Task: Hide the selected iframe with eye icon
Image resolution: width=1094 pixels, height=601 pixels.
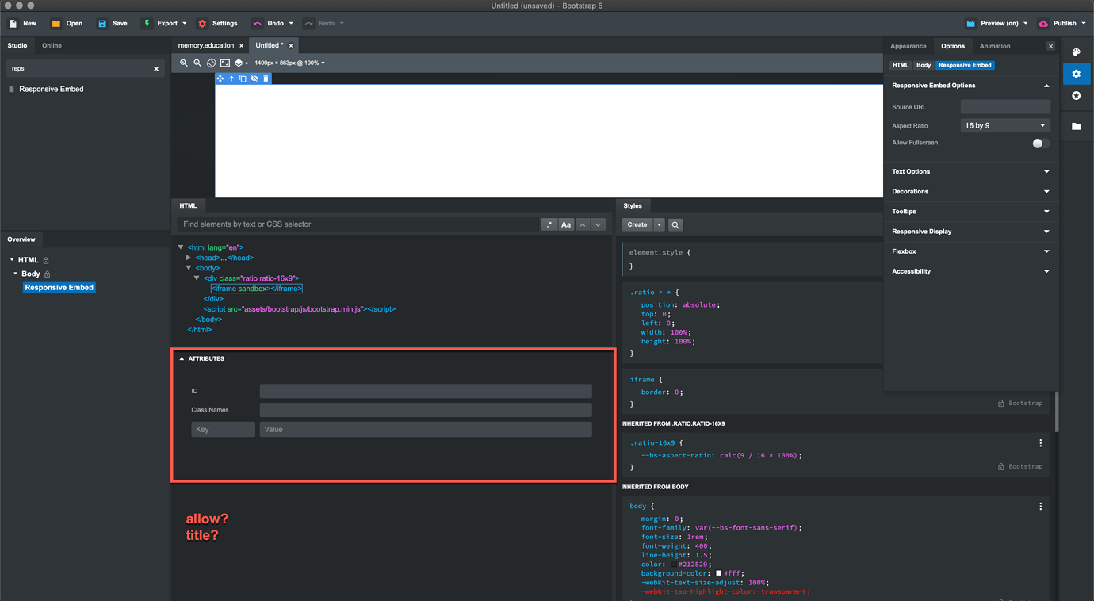Action: [x=254, y=78]
